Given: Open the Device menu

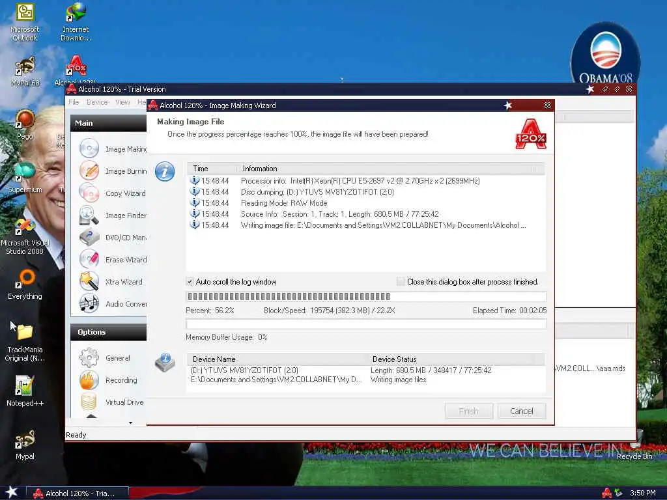Looking at the screenshot, I should 97,102.
